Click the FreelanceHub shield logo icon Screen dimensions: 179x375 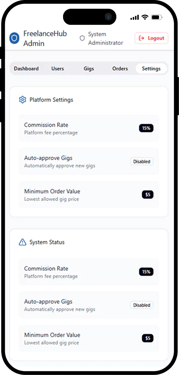pos(14,38)
